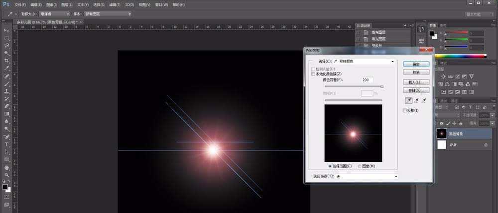Click the 颜色容差 fuzziness slider handle
Screen dimensions: 498x213
click(x=382, y=86)
